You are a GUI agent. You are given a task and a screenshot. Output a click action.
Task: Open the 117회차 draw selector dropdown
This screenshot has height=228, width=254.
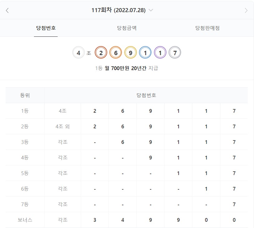click(151, 10)
